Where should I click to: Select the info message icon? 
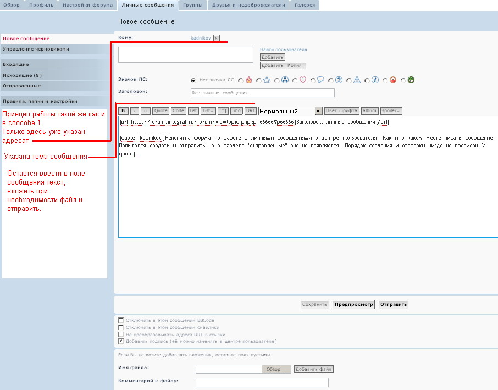click(x=368, y=80)
